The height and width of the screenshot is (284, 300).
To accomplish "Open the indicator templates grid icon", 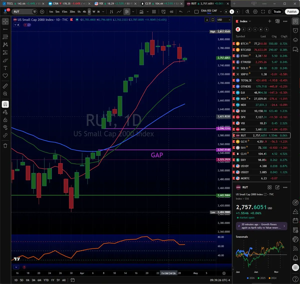I will [x=154, y=12].
